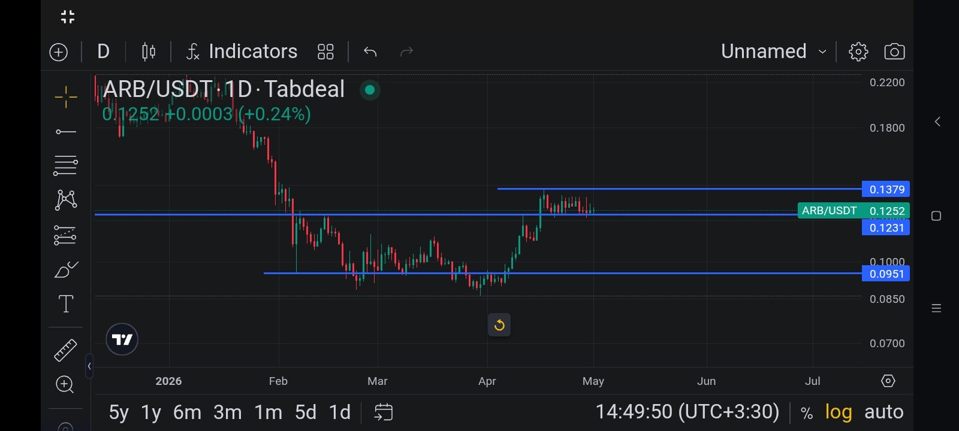Open timezone menu at 14:49:50 (UTC+3:30)
959x431 pixels.
[x=687, y=412]
